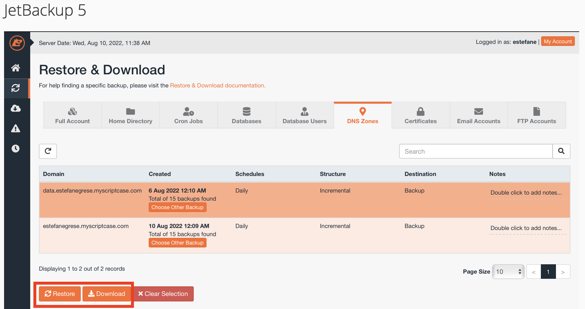Screen dimensions: 585x309
Task: Click the 6 Aug 2022 12:10 AM date
Action: tap(177, 191)
